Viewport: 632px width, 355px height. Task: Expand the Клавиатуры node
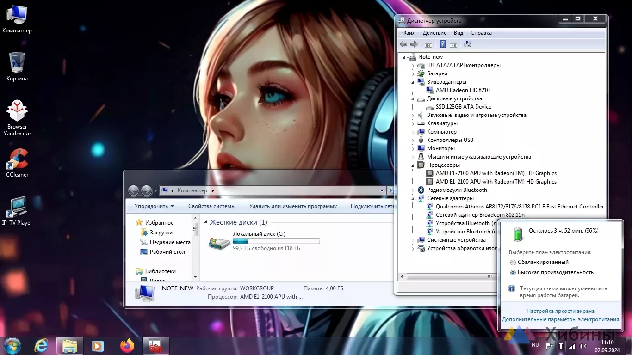[x=413, y=124]
